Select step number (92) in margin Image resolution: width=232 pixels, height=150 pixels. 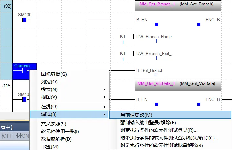(8, 6)
